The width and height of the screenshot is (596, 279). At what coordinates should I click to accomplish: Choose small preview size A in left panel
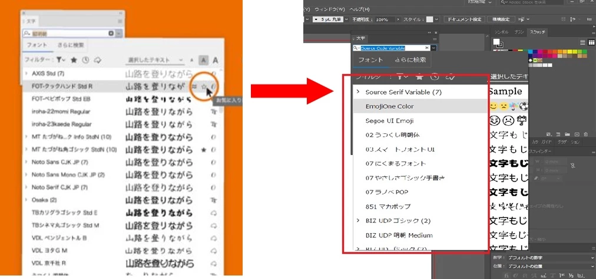tap(192, 60)
